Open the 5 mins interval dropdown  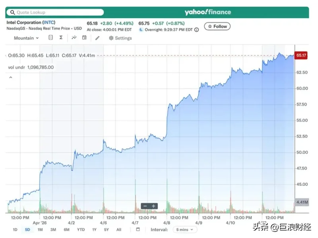(x=184, y=230)
